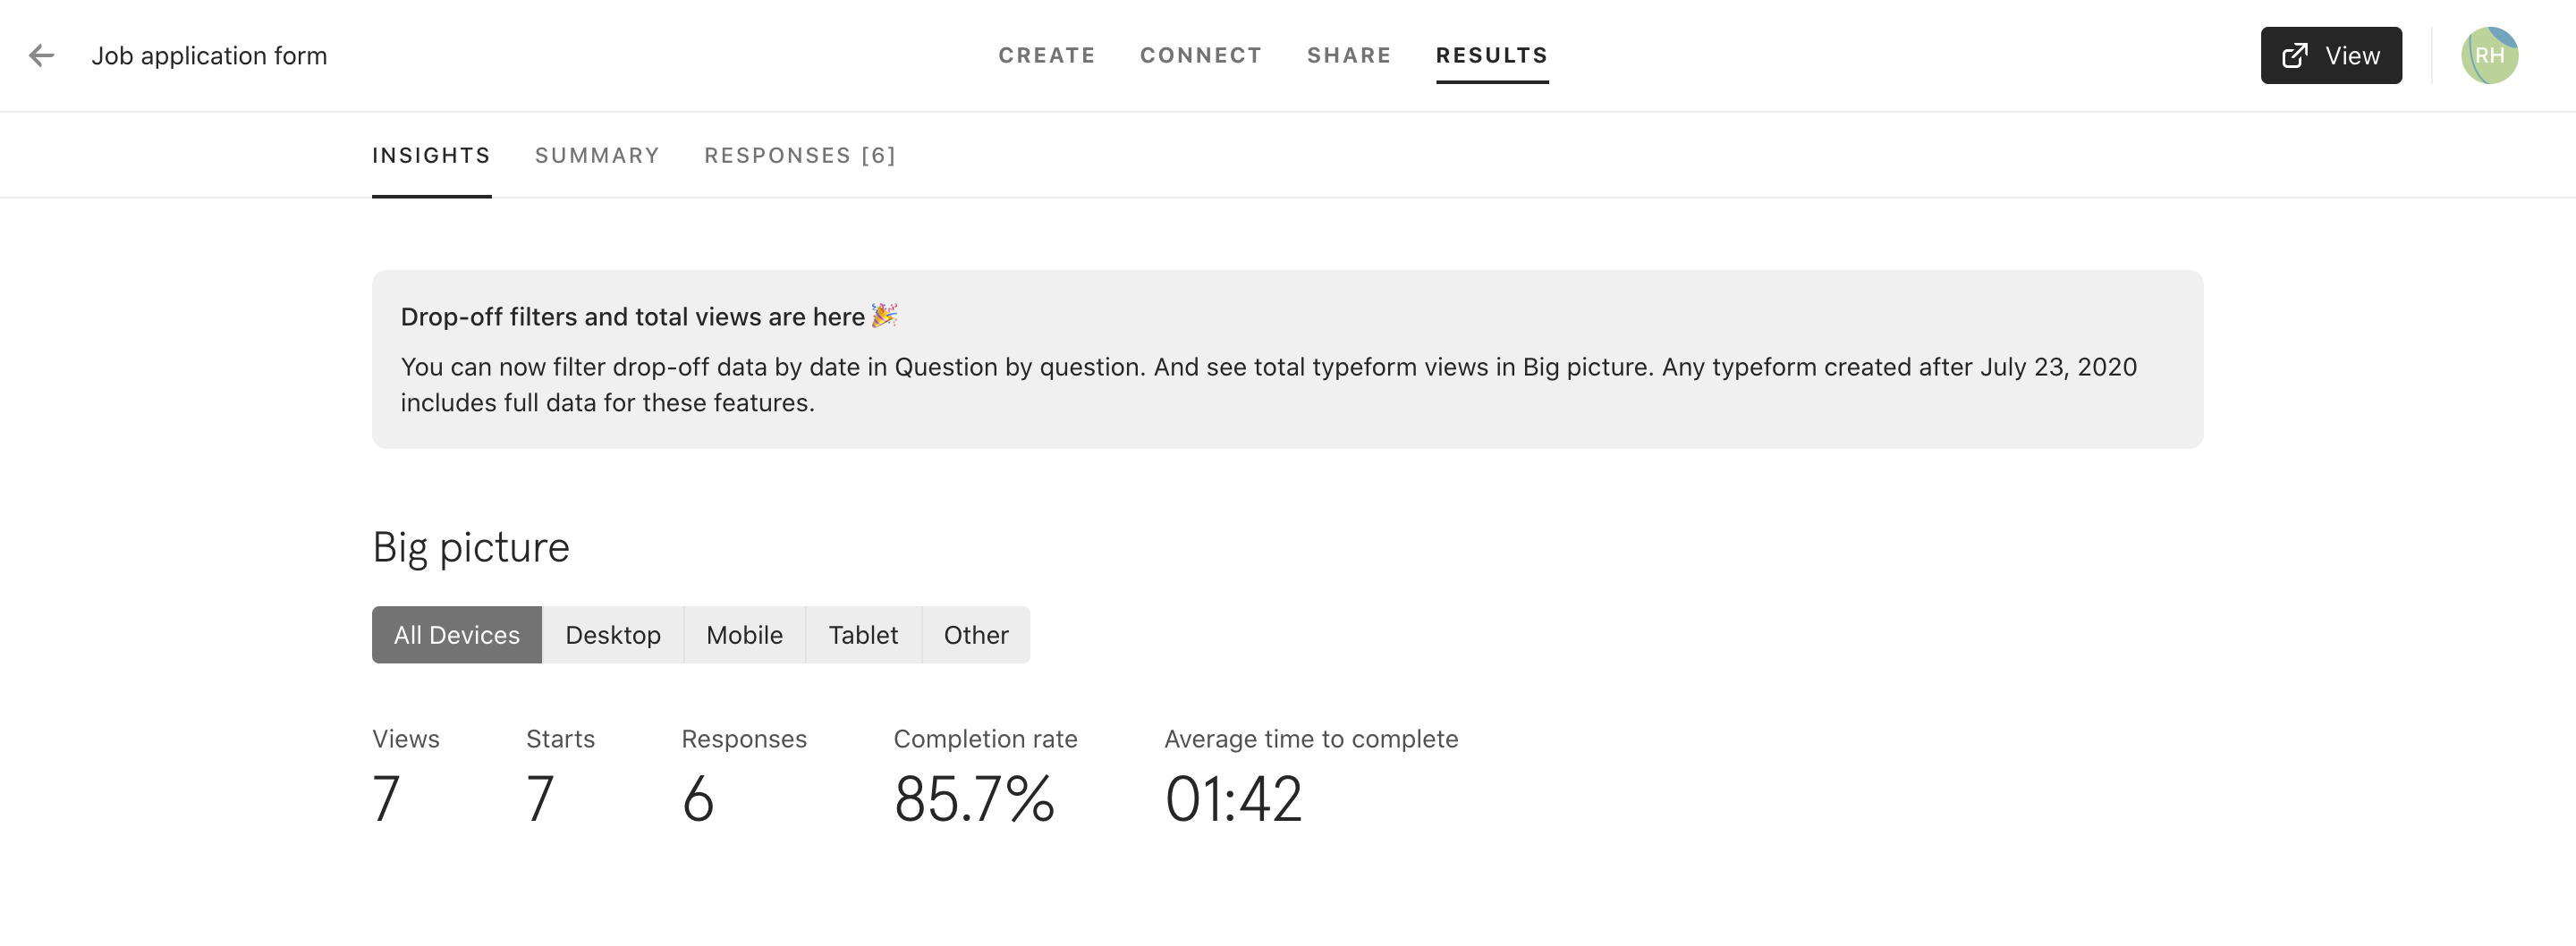
Task: Show the Responses [6] sub-tab
Action: [x=799, y=155]
